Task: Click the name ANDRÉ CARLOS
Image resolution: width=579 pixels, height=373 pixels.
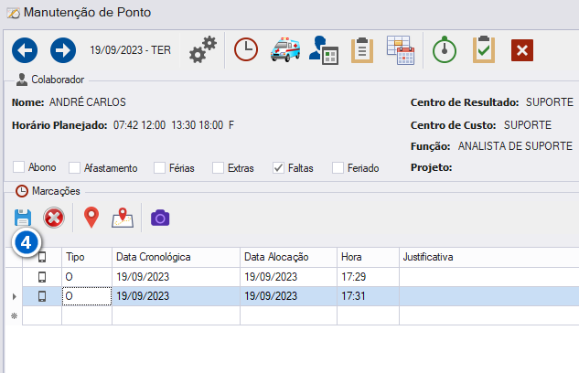Action: (88, 102)
